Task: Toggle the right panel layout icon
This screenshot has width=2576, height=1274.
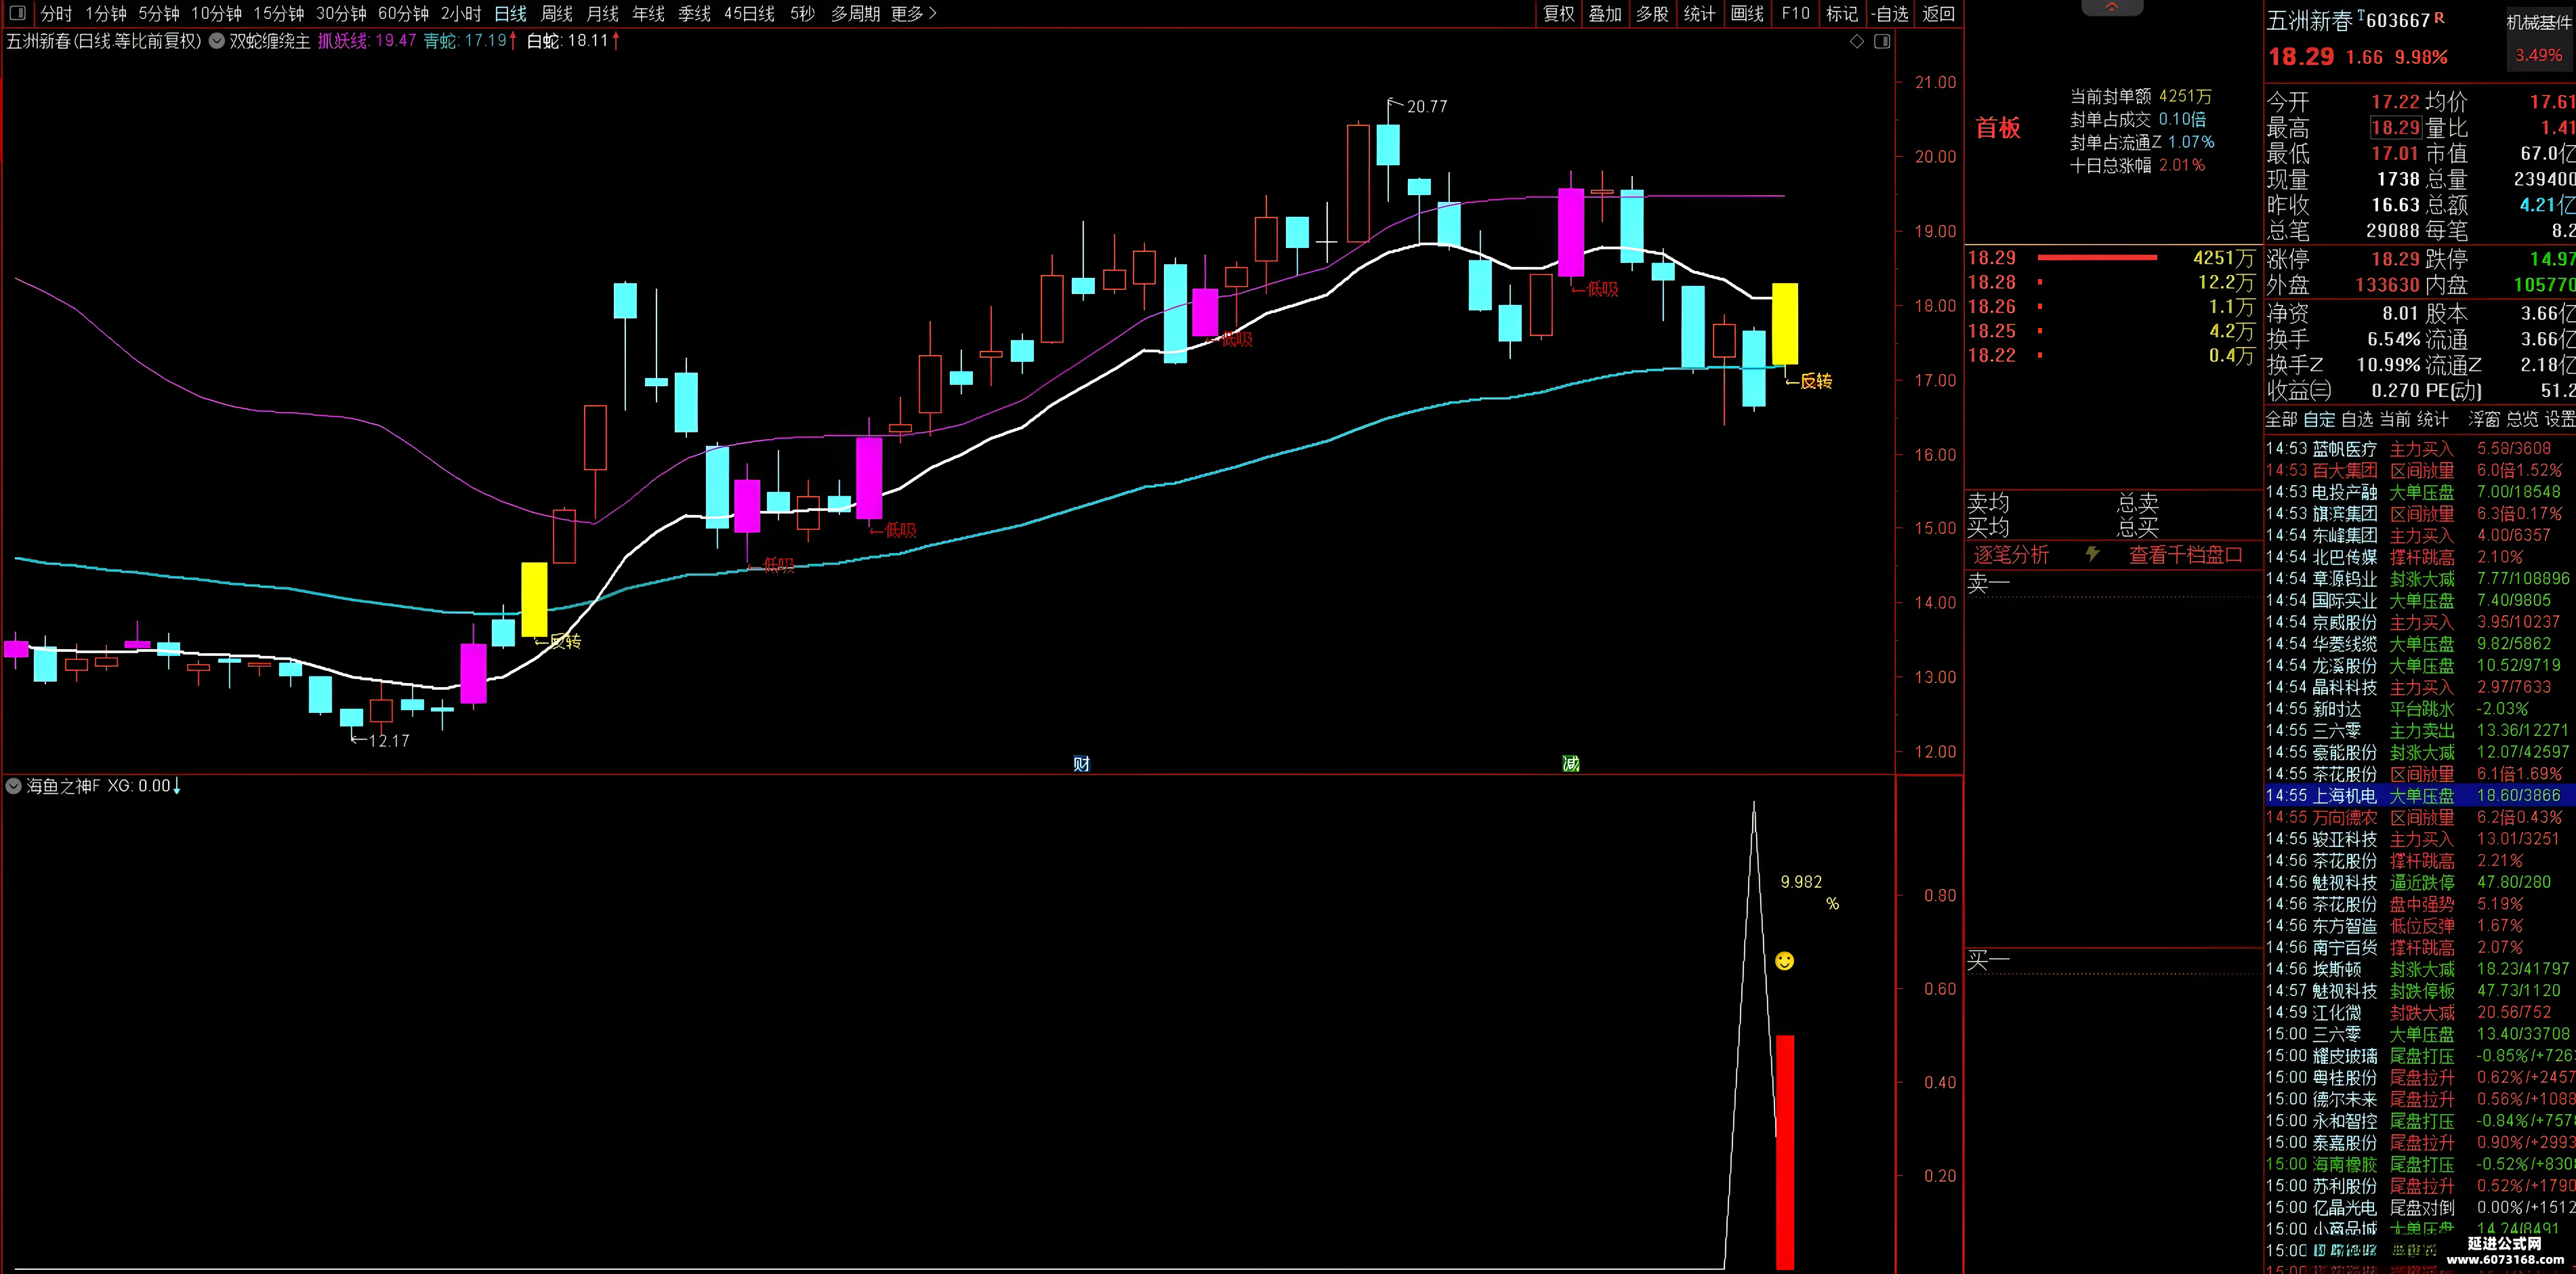Action: pos(1882,41)
